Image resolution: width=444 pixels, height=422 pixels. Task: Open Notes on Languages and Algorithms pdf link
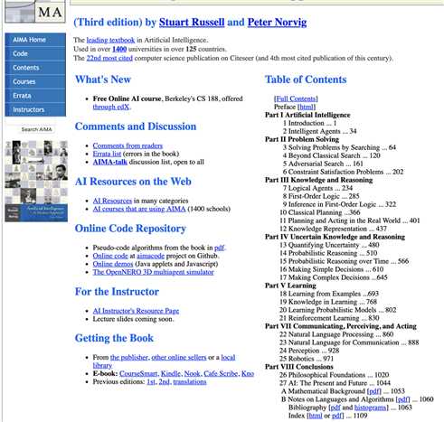pos(403,399)
